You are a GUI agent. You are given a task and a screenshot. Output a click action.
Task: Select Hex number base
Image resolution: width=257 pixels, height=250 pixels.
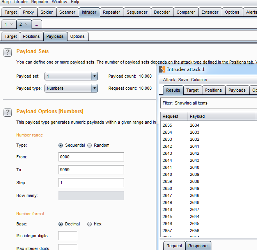click(x=89, y=224)
